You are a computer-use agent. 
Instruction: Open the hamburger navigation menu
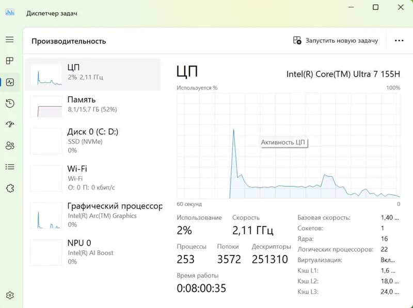click(10, 40)
